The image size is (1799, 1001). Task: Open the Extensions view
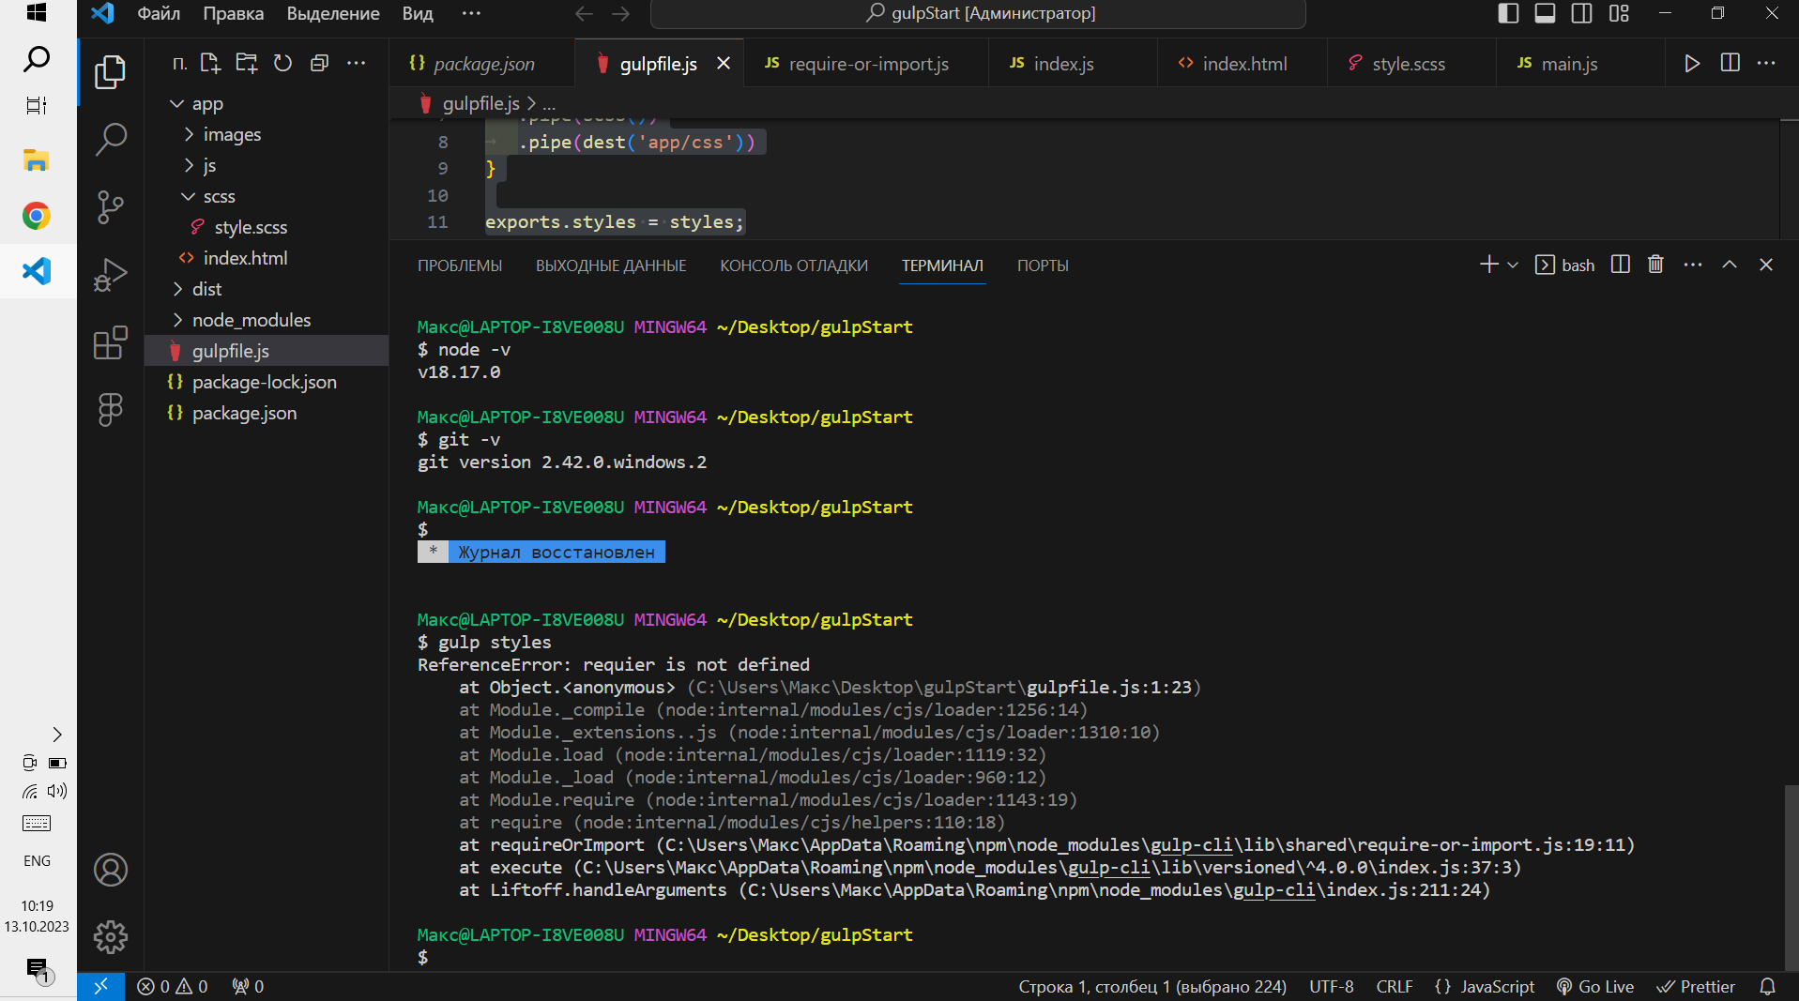point(111,342)
